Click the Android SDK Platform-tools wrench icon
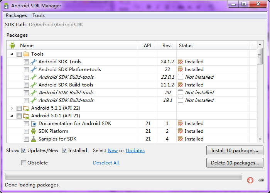Screen dimensions: 270x193 34,69
